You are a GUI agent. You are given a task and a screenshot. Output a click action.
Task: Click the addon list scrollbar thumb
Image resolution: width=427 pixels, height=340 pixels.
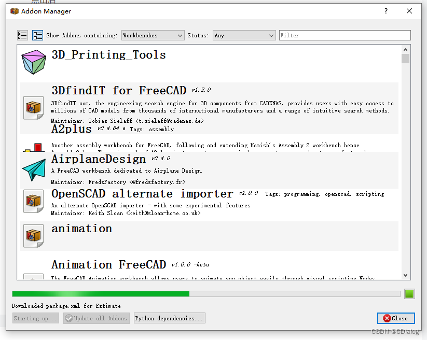[406, 59]
